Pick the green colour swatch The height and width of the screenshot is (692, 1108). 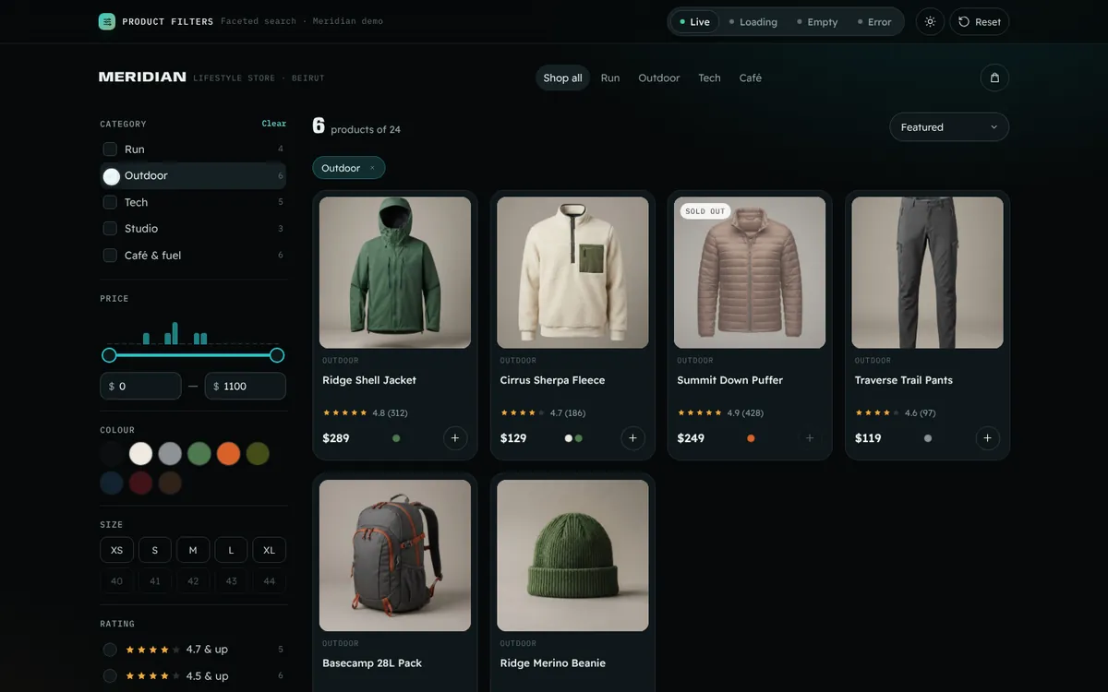point(199,453)
